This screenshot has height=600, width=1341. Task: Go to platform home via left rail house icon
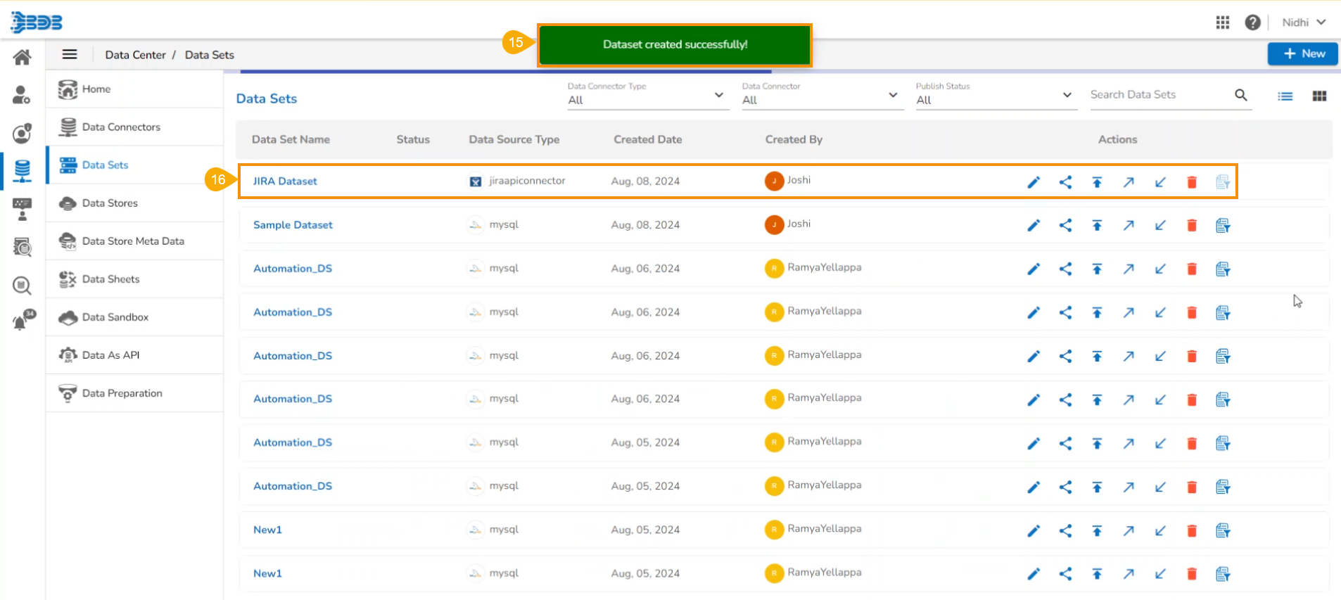[x=23, y=57]
